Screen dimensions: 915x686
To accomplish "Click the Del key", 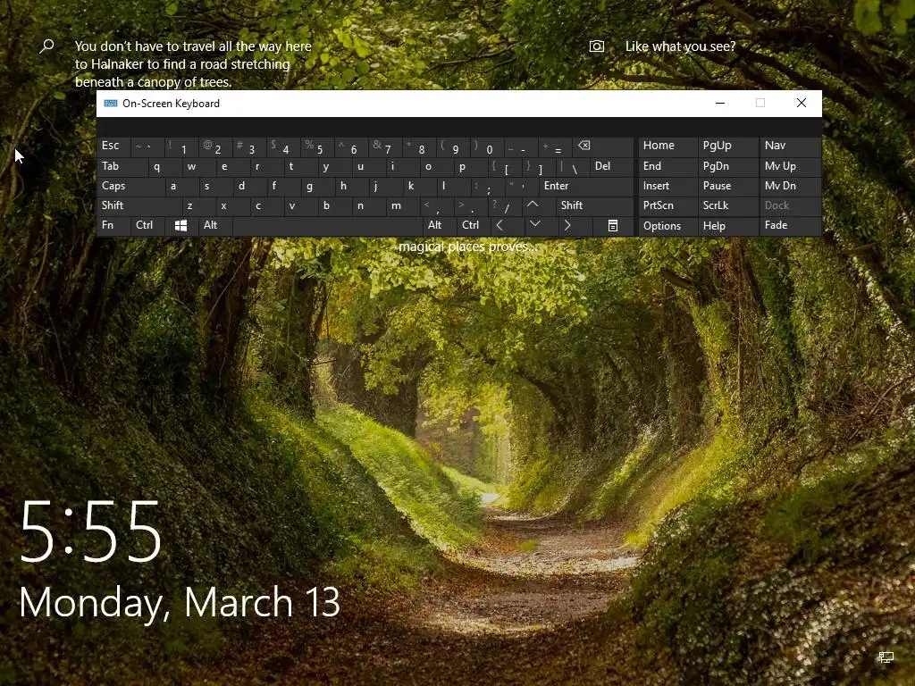I will [x=611, y=166].
